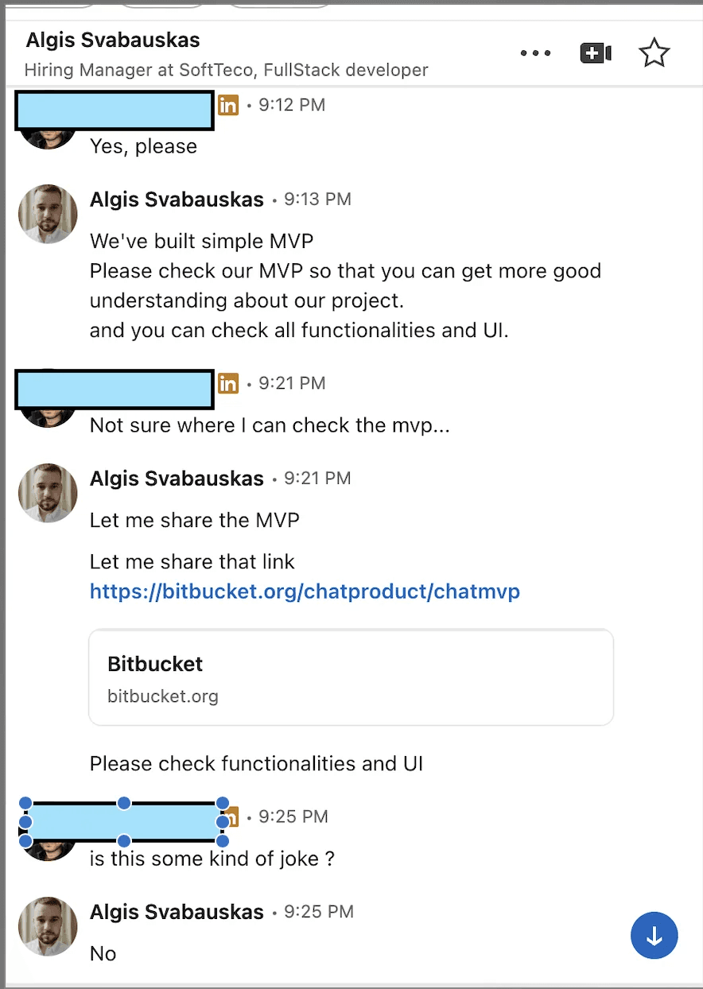Click the LinkedIn badge beside the 9:12 PM timestamp
Screen dimensions: 703x989
pos(228,104)
